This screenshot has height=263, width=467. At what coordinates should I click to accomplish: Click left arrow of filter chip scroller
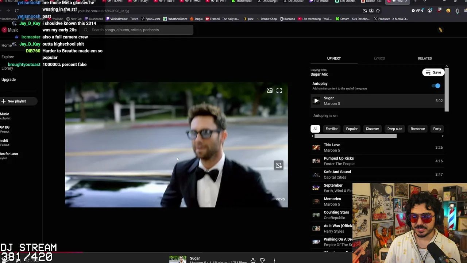click(x=312, y=136)
